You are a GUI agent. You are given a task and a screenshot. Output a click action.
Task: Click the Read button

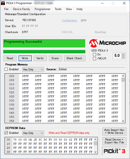[x=10, y=58]
